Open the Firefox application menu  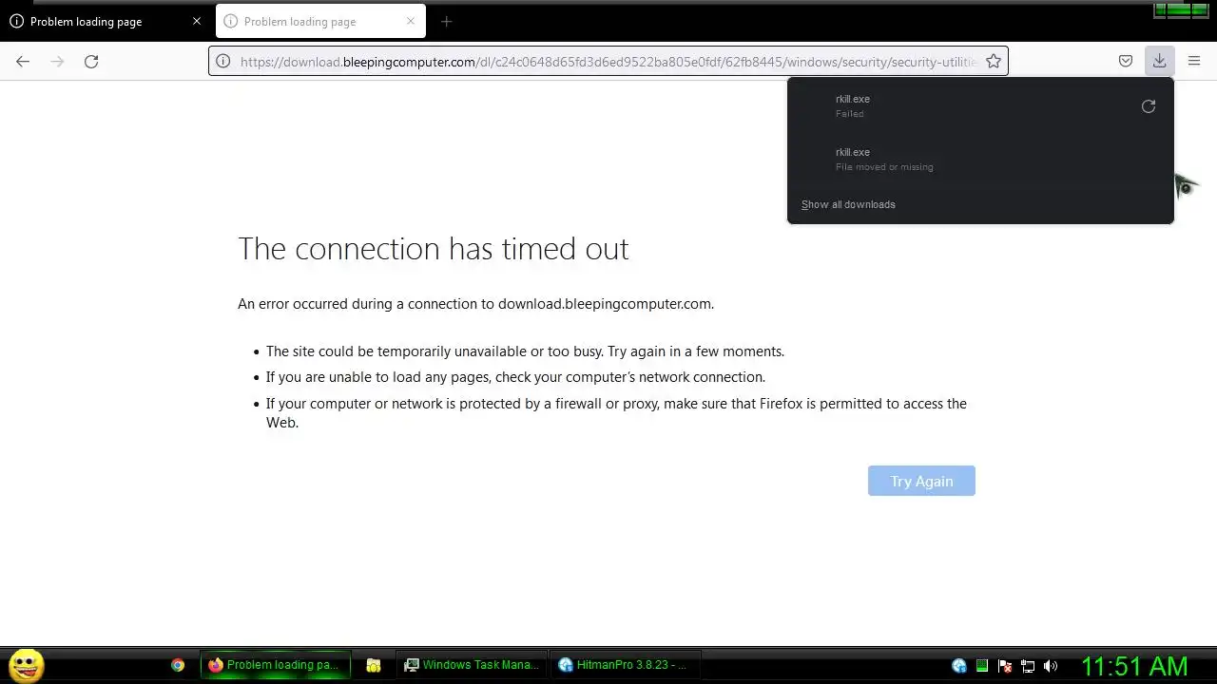pyautogui.click(x=1194, y=62)
